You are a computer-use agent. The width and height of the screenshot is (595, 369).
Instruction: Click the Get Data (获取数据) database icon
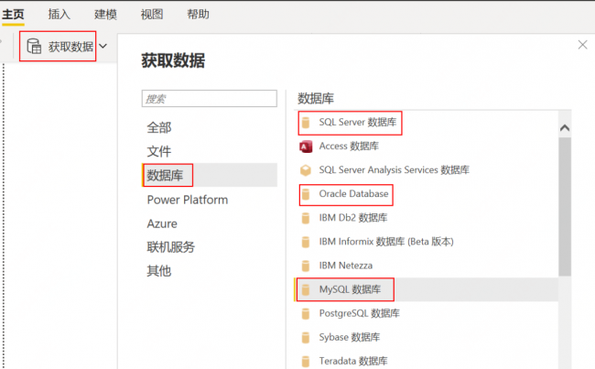pos(34,47)
